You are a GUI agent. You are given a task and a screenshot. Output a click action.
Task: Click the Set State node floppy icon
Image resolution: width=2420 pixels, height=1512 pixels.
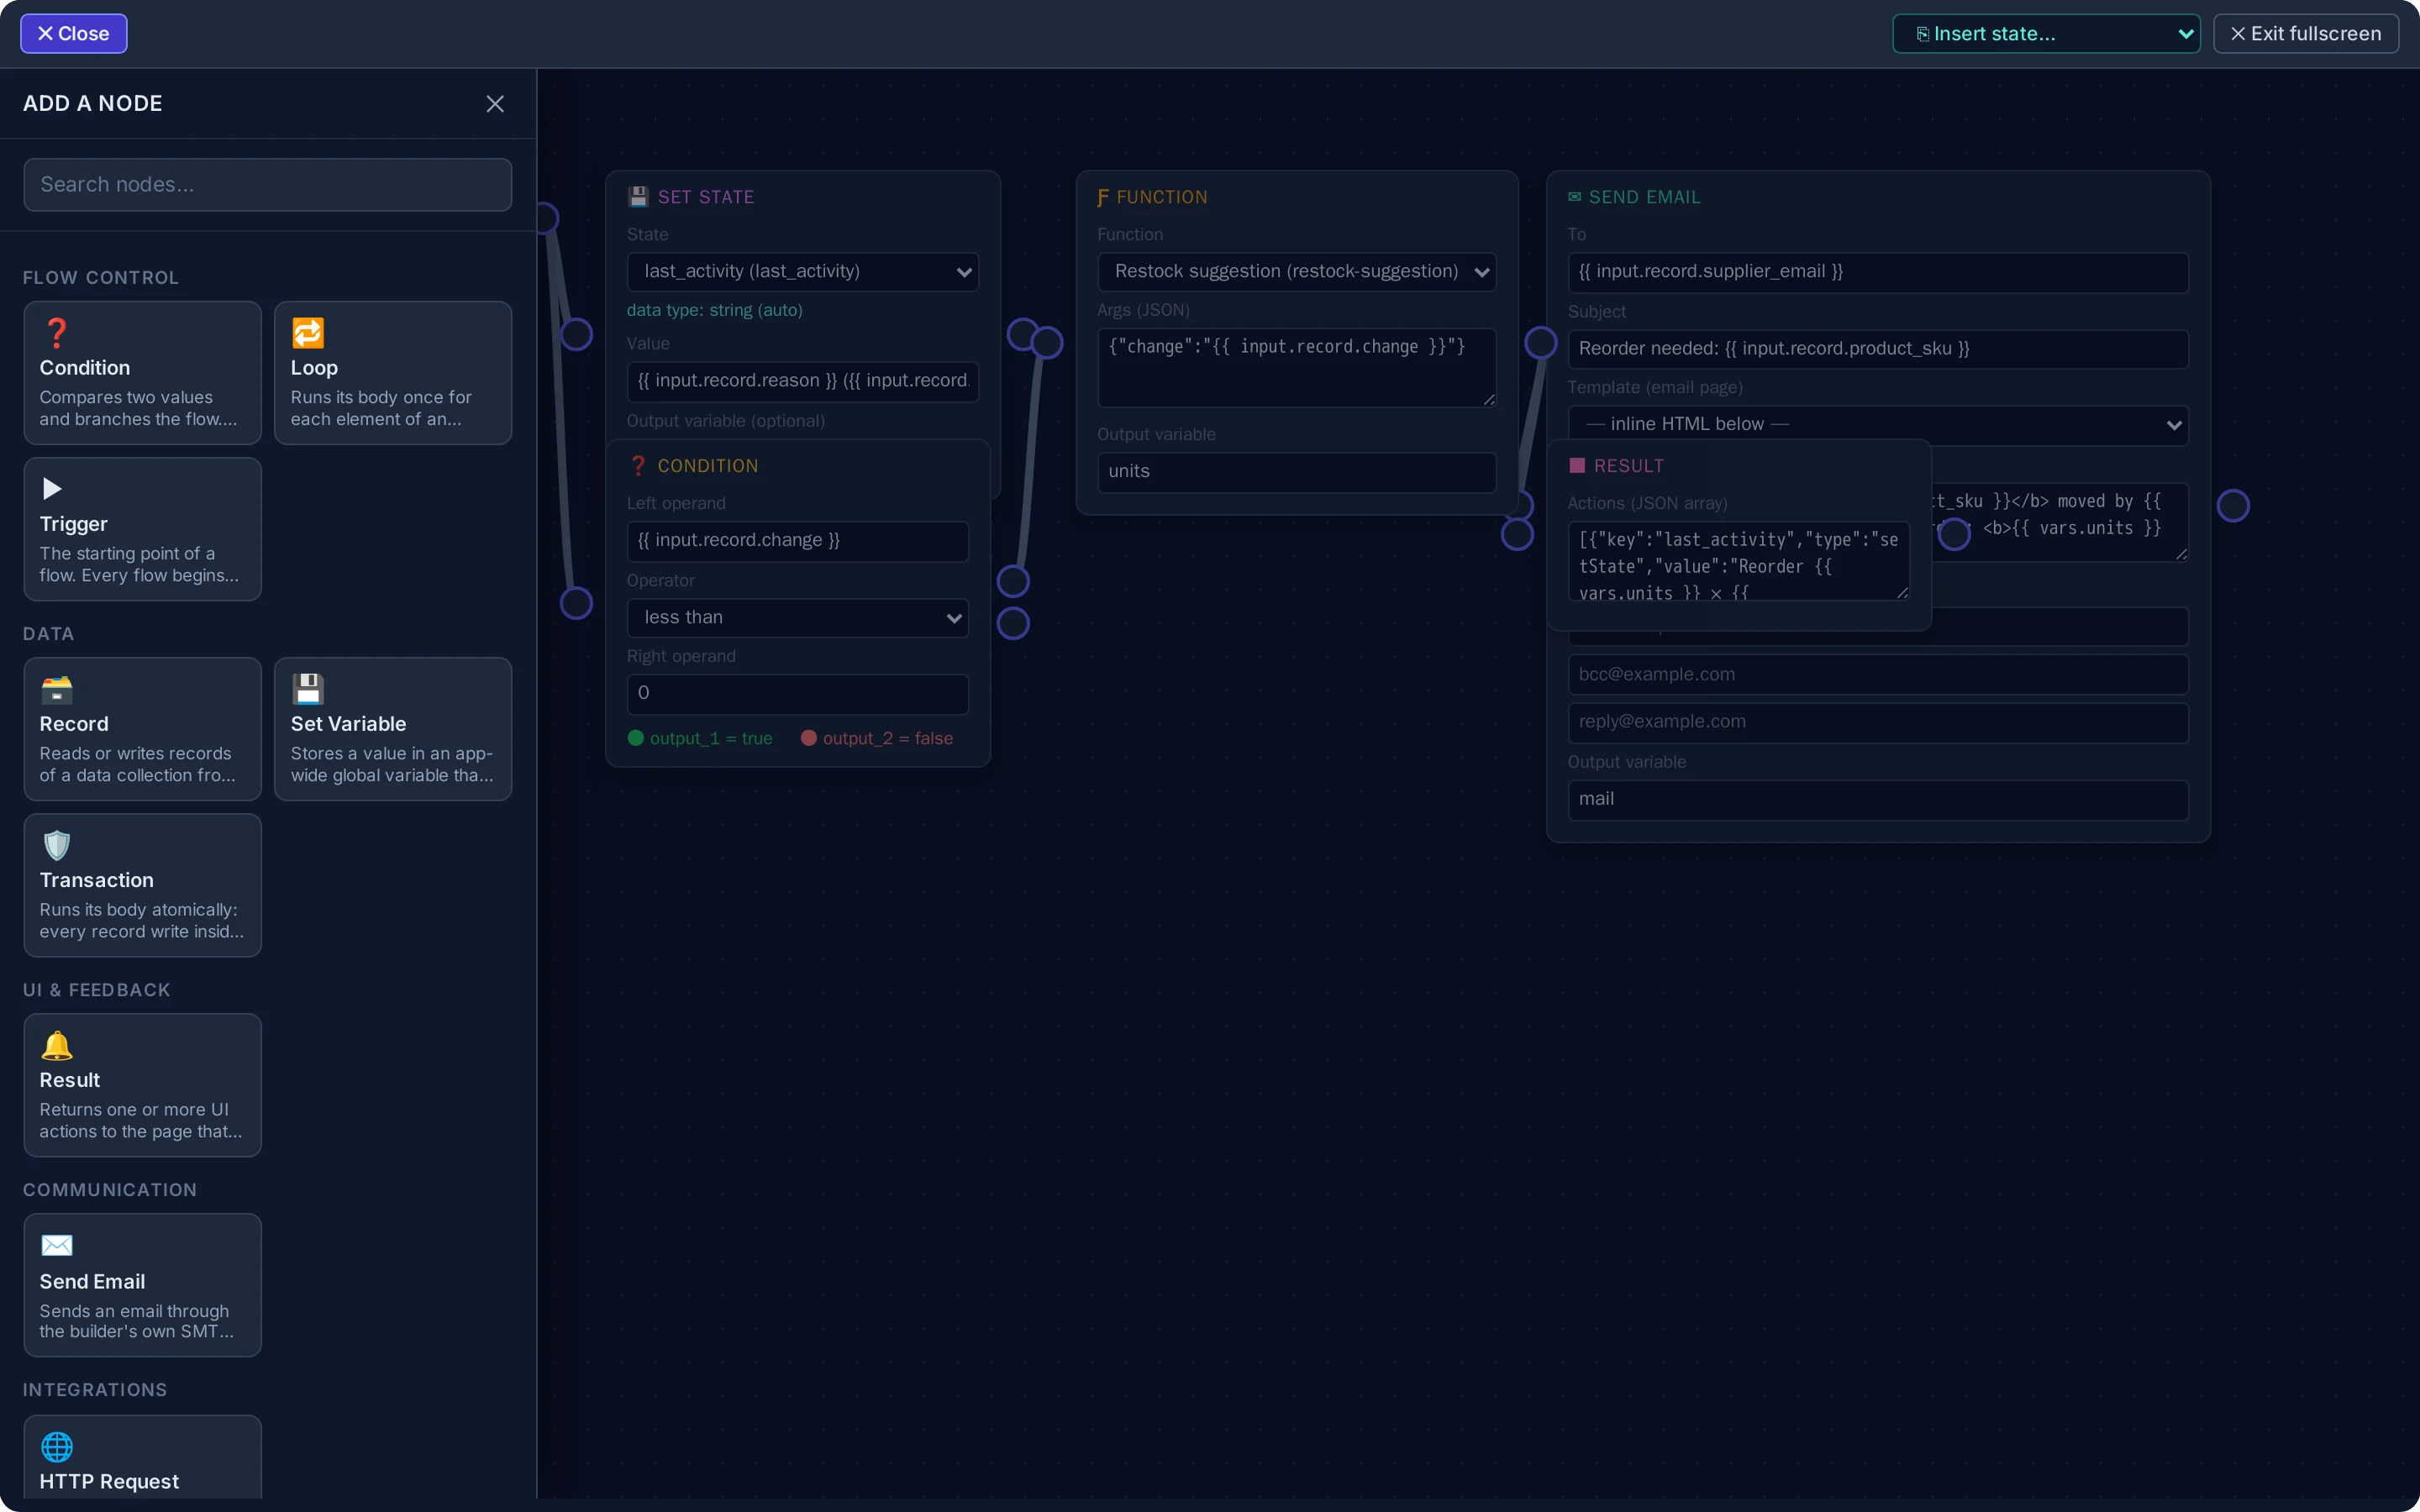tap(638, 197)
